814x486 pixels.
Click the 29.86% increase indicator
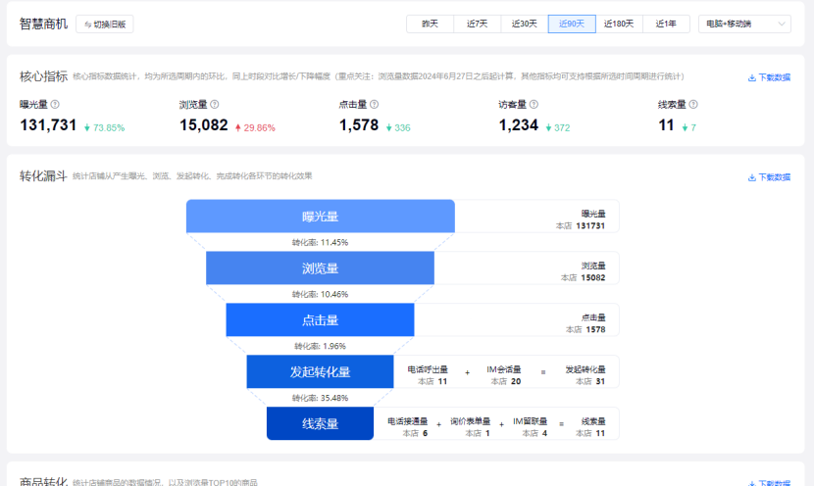pyautogui.click(x=255, y=127)
